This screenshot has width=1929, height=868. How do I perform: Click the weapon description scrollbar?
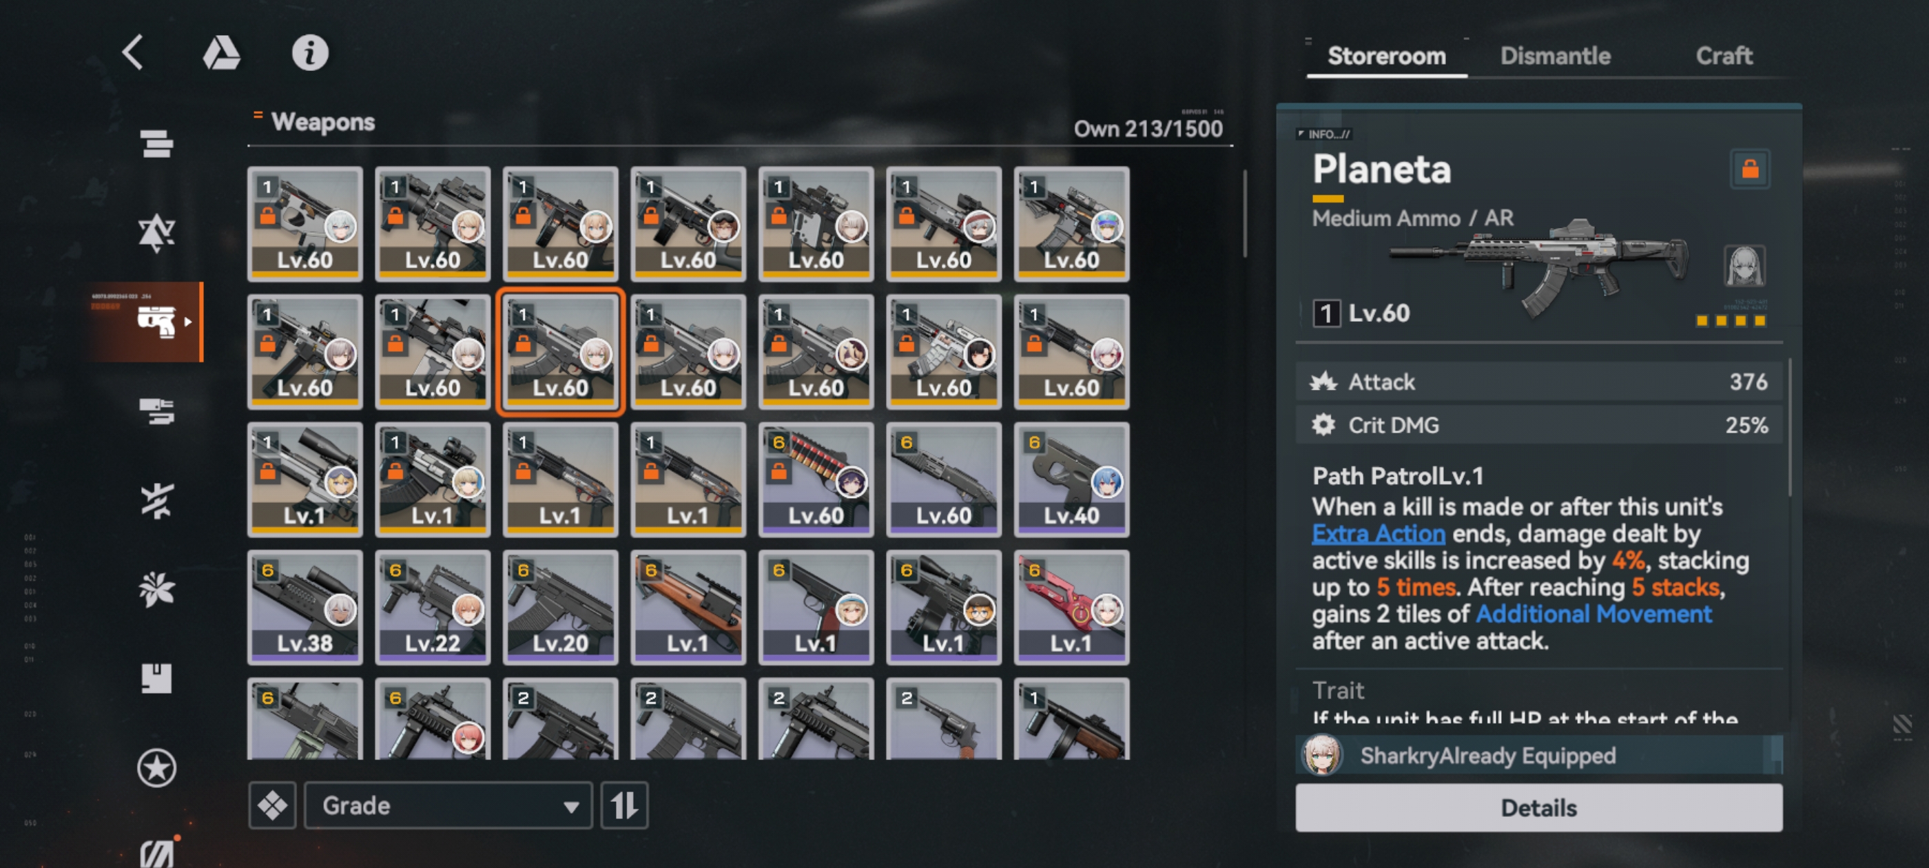(1789, 427)
